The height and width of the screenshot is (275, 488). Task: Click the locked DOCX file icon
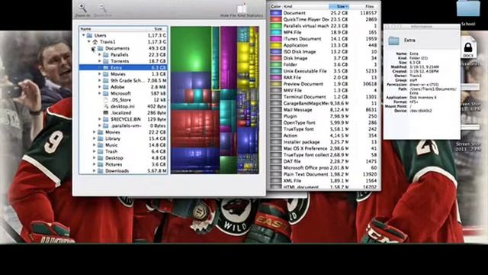pos(468,47)
